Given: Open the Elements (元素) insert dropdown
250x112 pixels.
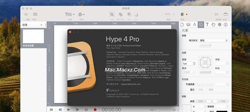Looking at the screenshot, I should [70, 14].
